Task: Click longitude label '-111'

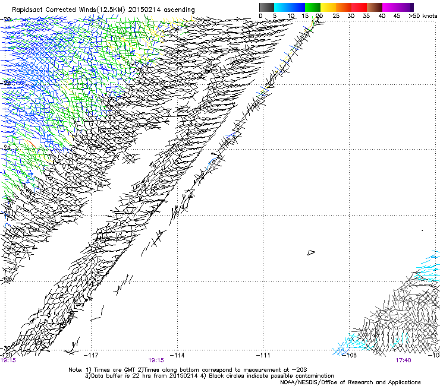Action: tap(263, 355)
